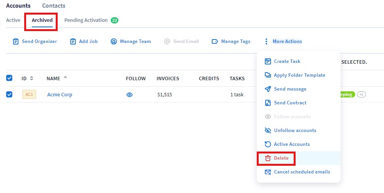Toggle the follow eye icon for Acme Corp

(x=130, y=95)
